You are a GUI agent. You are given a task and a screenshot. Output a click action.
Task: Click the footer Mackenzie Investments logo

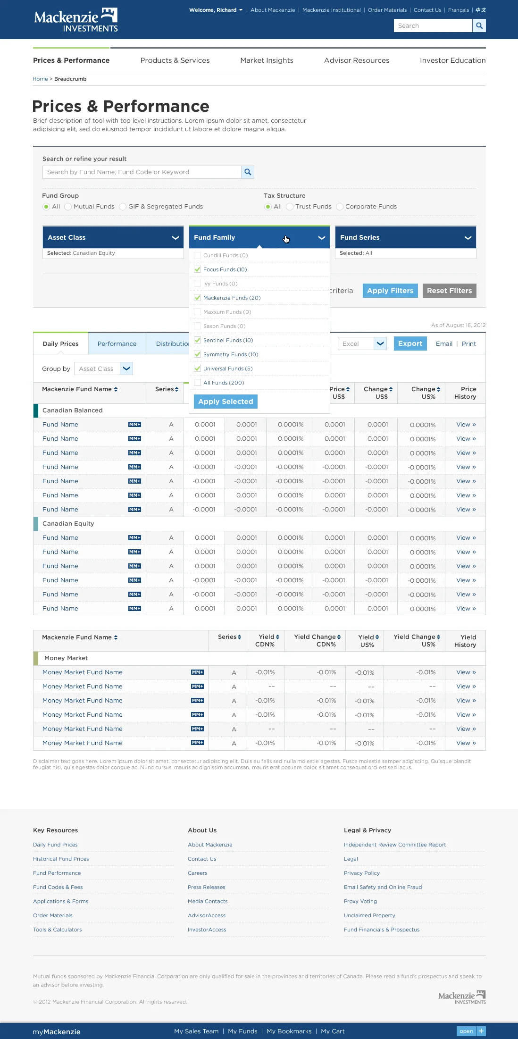462,997
